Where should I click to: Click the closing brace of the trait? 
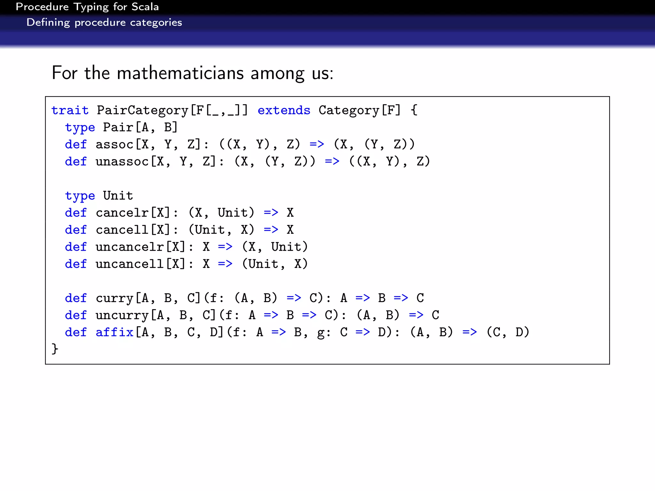click(55, 349)
